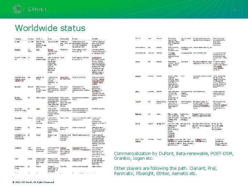Select the slide page number "2"
This screenshot has width=248, height=186.
point(235,10)
